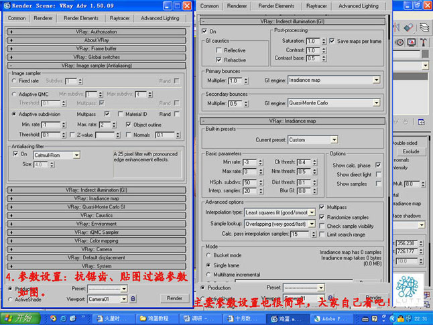Open the Motion panel wheel icon
Image resolution: width=433 pixels, height=325 pixels.
399,42
